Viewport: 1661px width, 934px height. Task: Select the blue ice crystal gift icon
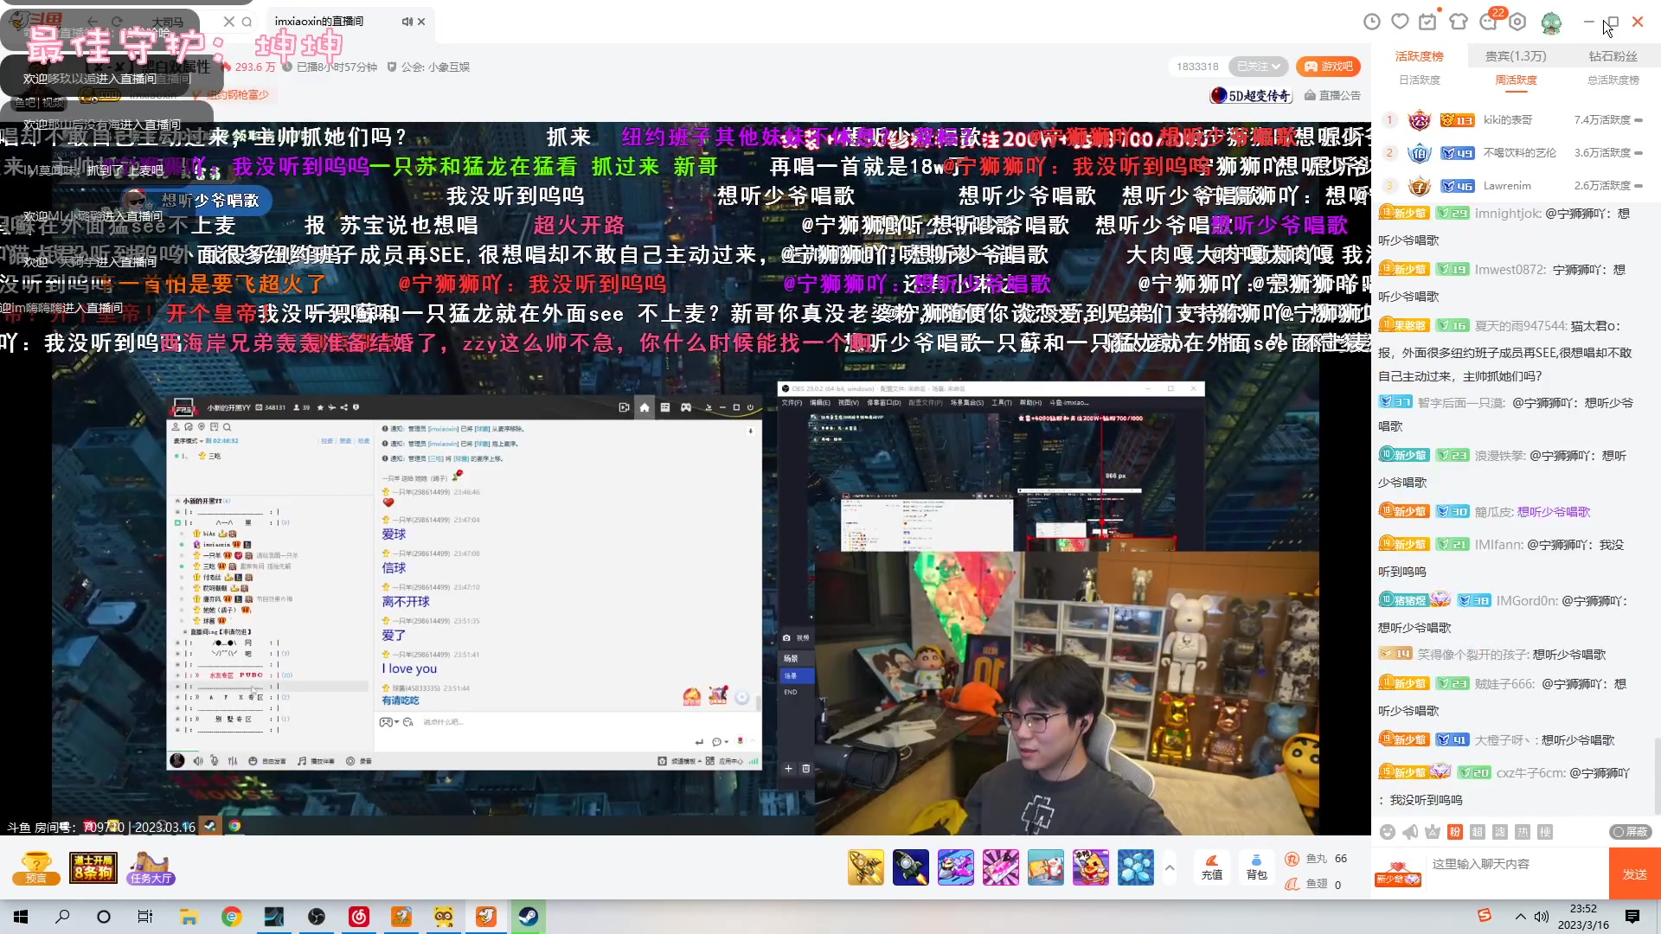[1136, 867]
